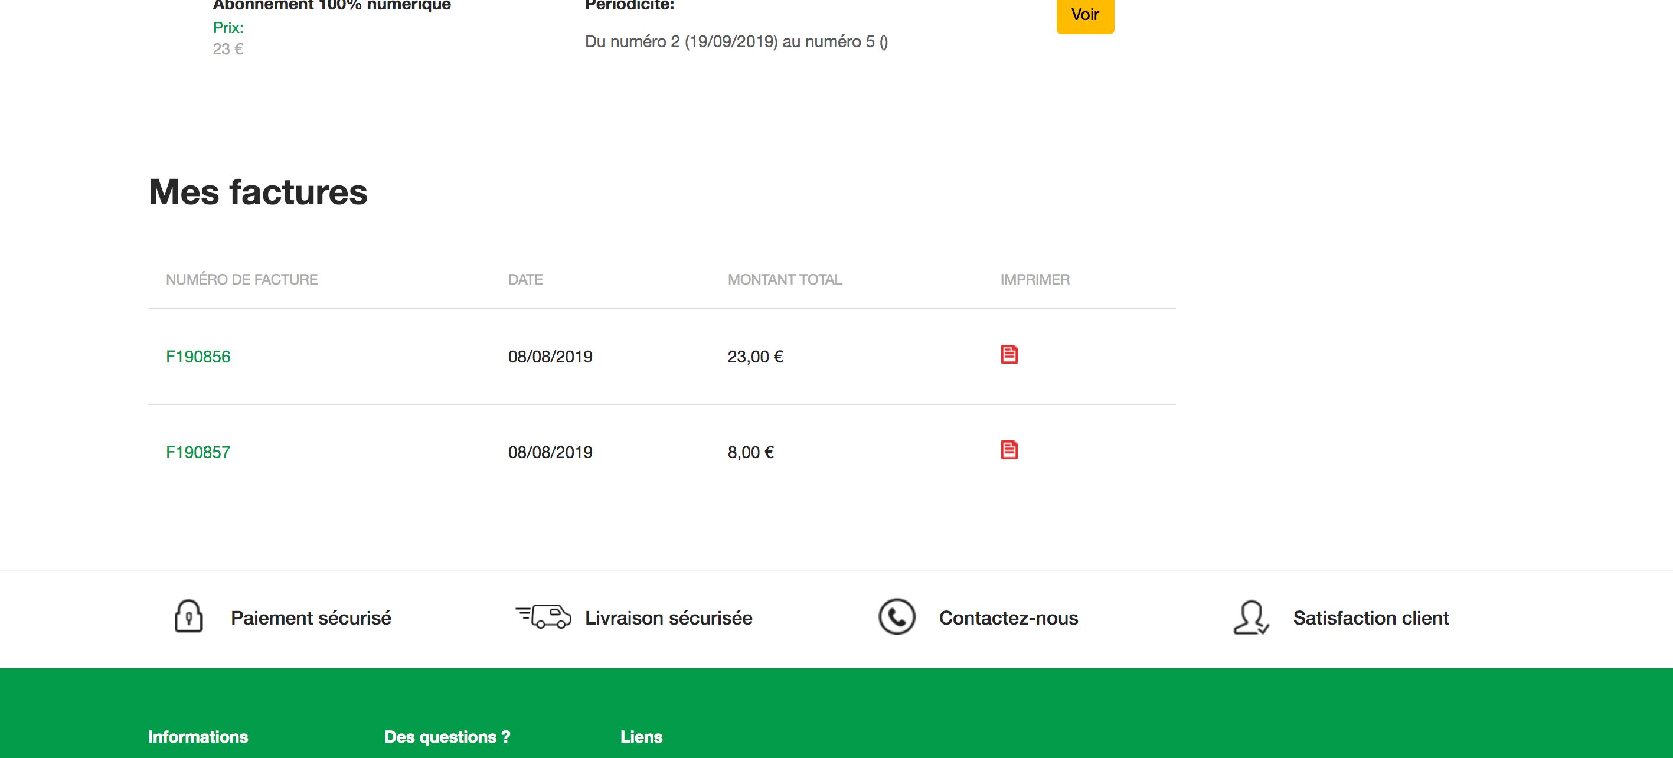This screenshot has width=1673, height=758.
Task: Click the padlock secure payment icon
Action: click(x=188, y=616)
